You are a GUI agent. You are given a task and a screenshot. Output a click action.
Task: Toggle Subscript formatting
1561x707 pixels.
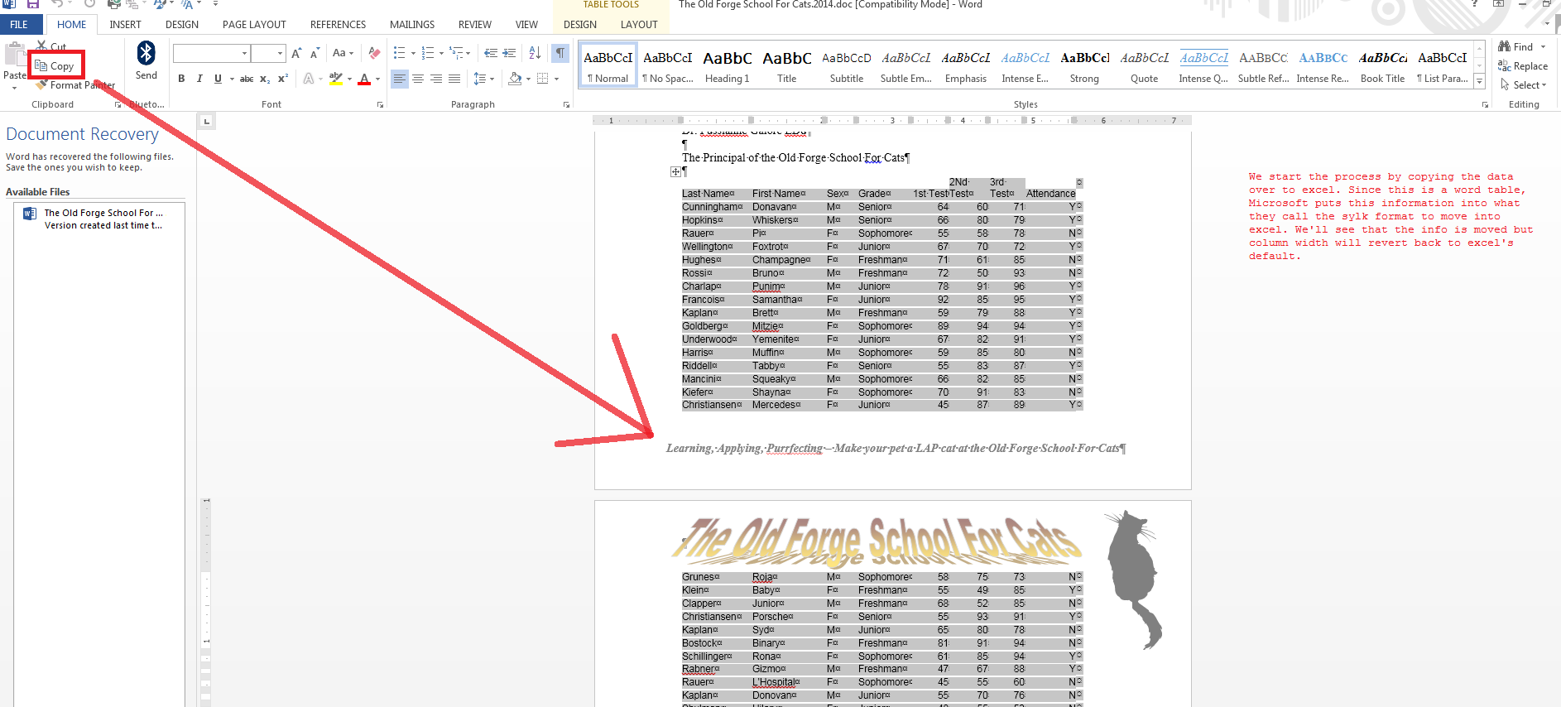click(265, 79)
